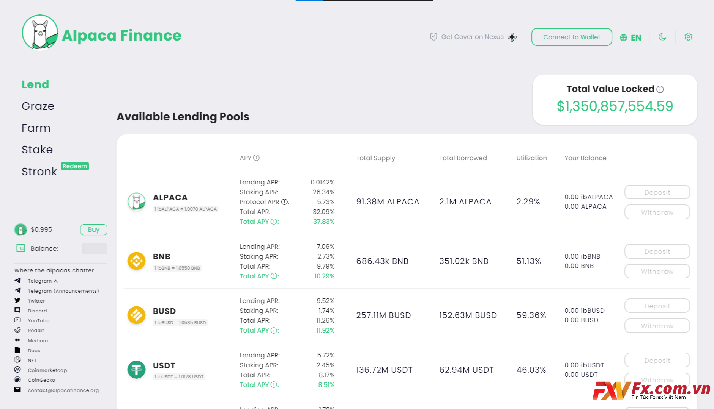Click the BNB token icon
Viewport: 714px width, 409px height.
137,261
